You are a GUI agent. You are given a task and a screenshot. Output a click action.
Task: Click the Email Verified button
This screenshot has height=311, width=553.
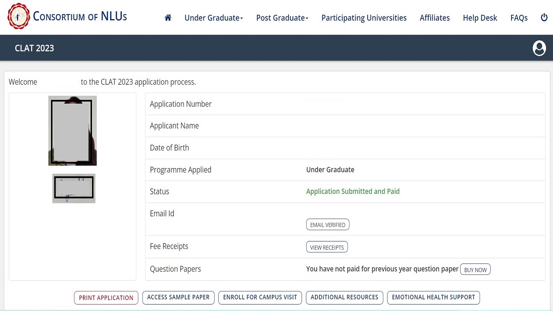point(327,225)
